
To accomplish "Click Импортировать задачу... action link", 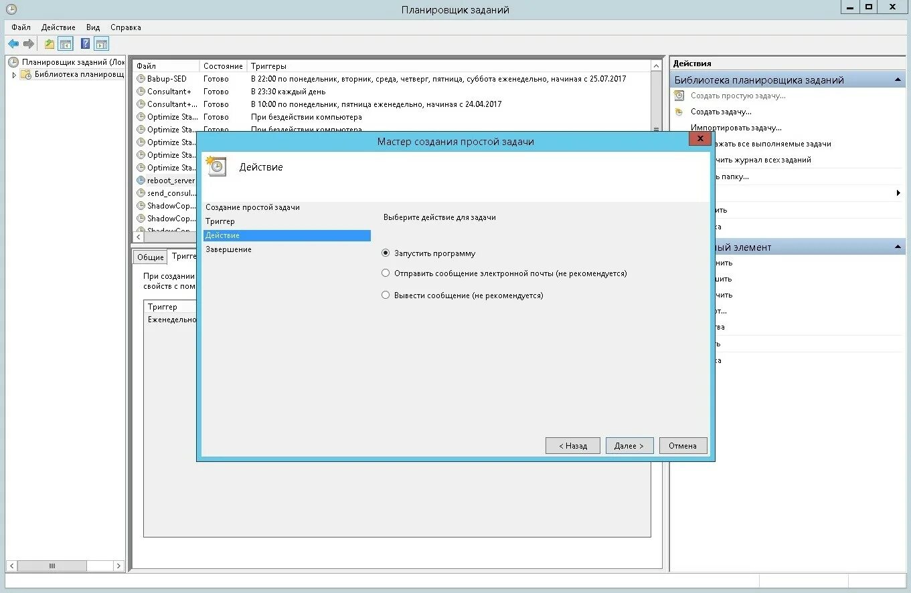I will click(736, 128).
